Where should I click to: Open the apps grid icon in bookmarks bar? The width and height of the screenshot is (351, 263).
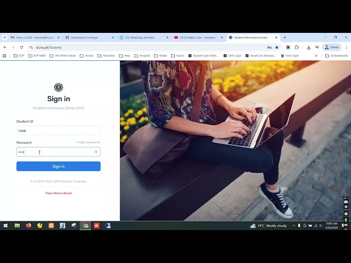[4, 56]
